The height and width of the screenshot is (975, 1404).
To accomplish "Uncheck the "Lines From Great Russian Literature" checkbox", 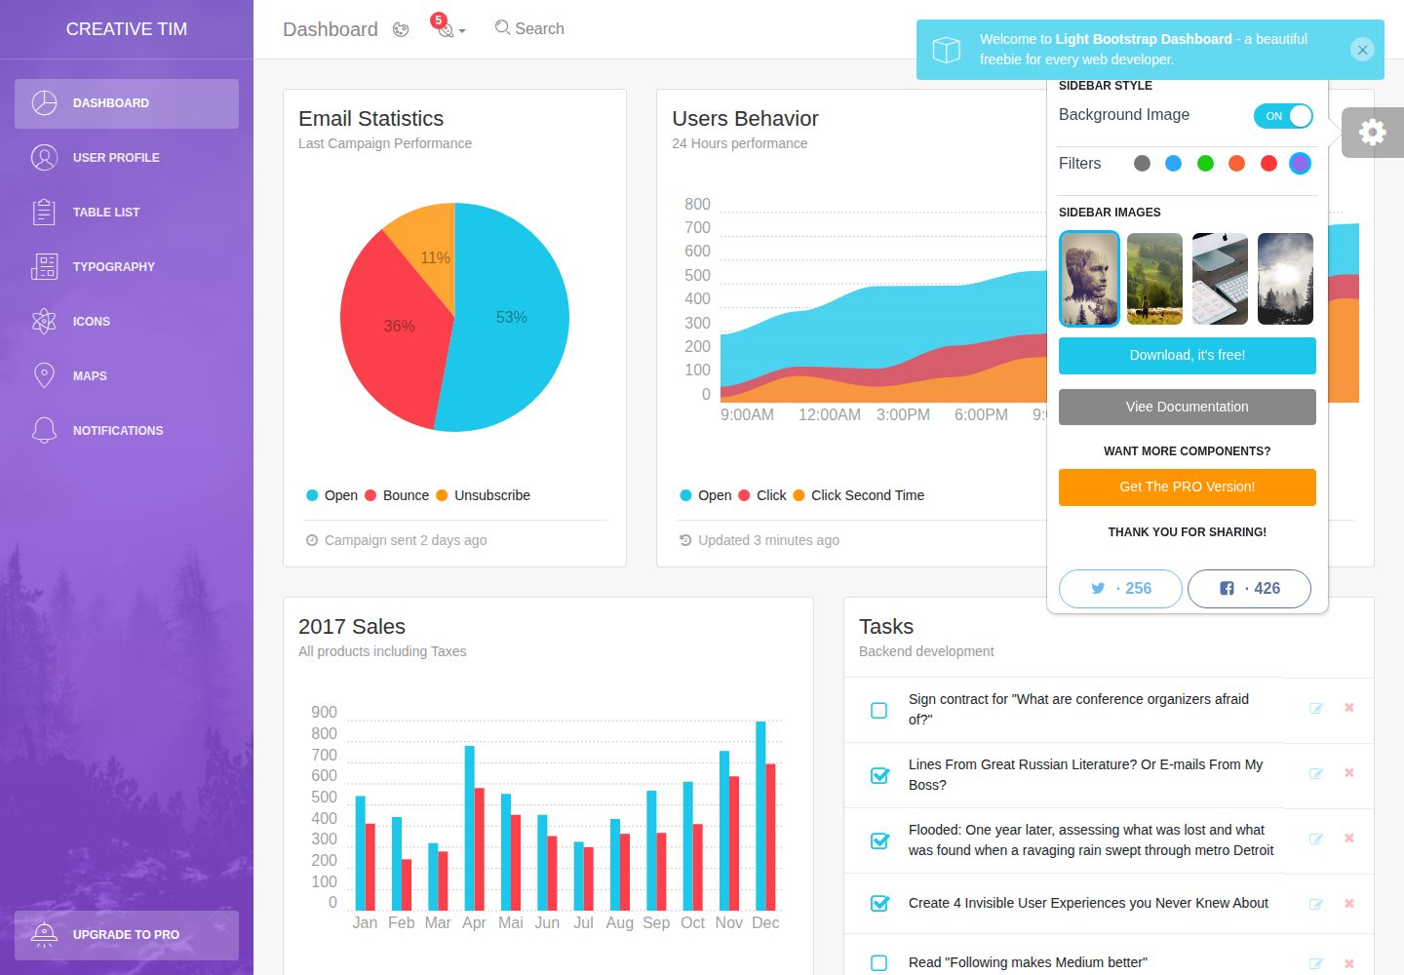I will [879, 775].
